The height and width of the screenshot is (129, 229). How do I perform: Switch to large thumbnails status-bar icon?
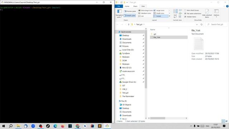[x=226, y=121]
